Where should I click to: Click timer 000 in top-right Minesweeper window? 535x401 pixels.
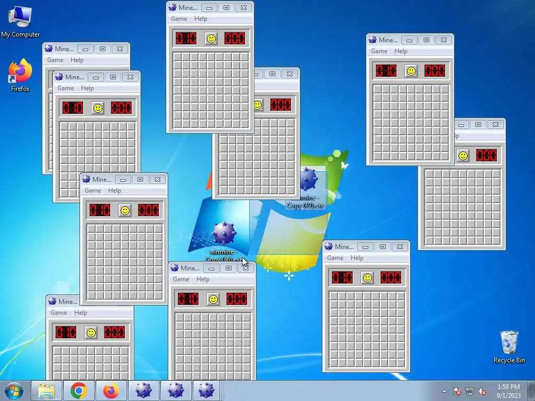pos(435,71)
